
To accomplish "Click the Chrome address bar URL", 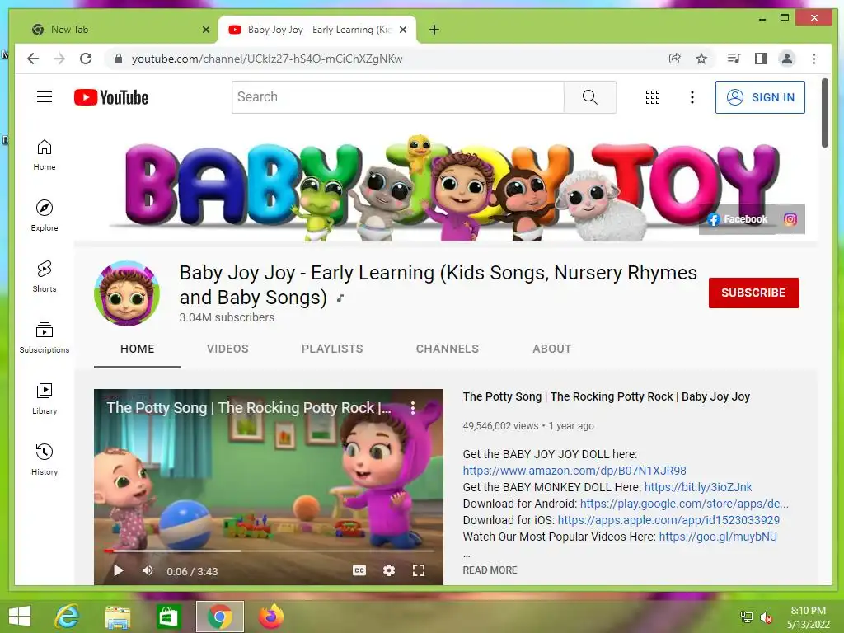I will pyautogui.click(x=267, y=59).
